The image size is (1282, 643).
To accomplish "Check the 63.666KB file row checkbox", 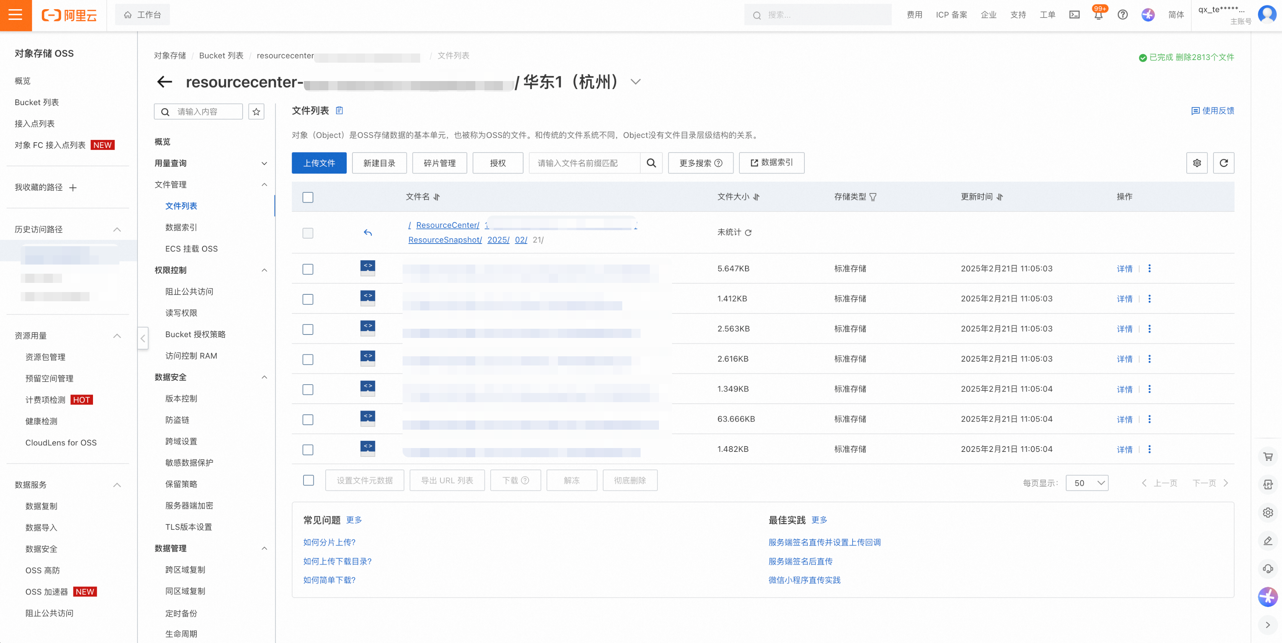I will coord(308,420).
